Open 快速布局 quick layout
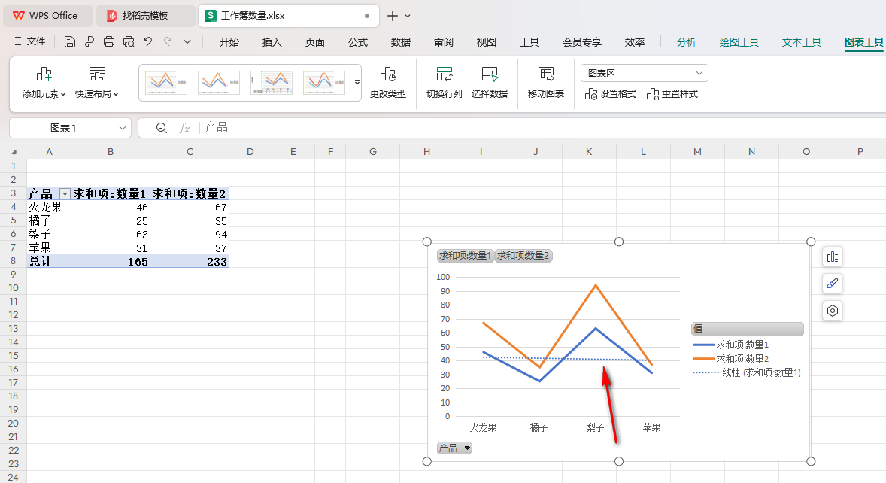886x483 pixels. 96,82
